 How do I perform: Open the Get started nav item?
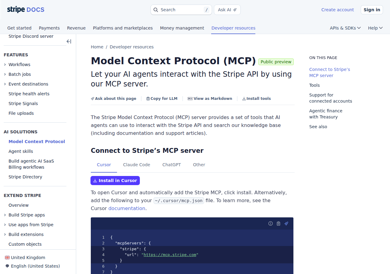tap(19, 28)
